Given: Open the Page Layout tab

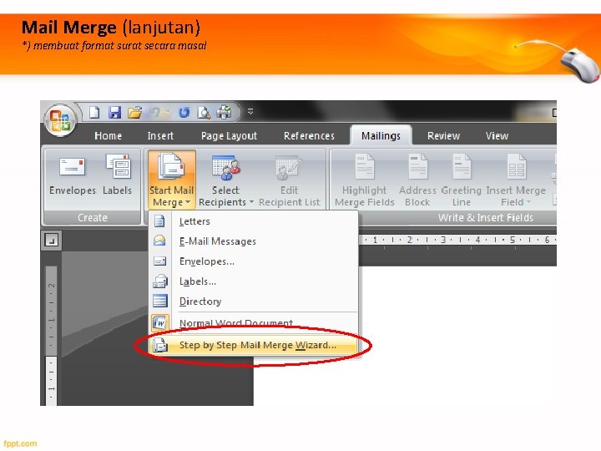Looking at the screenshot, I should (229, 136).
